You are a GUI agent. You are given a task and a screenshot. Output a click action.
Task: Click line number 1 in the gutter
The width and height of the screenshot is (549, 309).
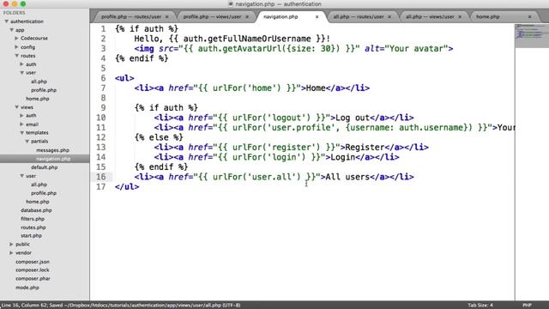103,28
